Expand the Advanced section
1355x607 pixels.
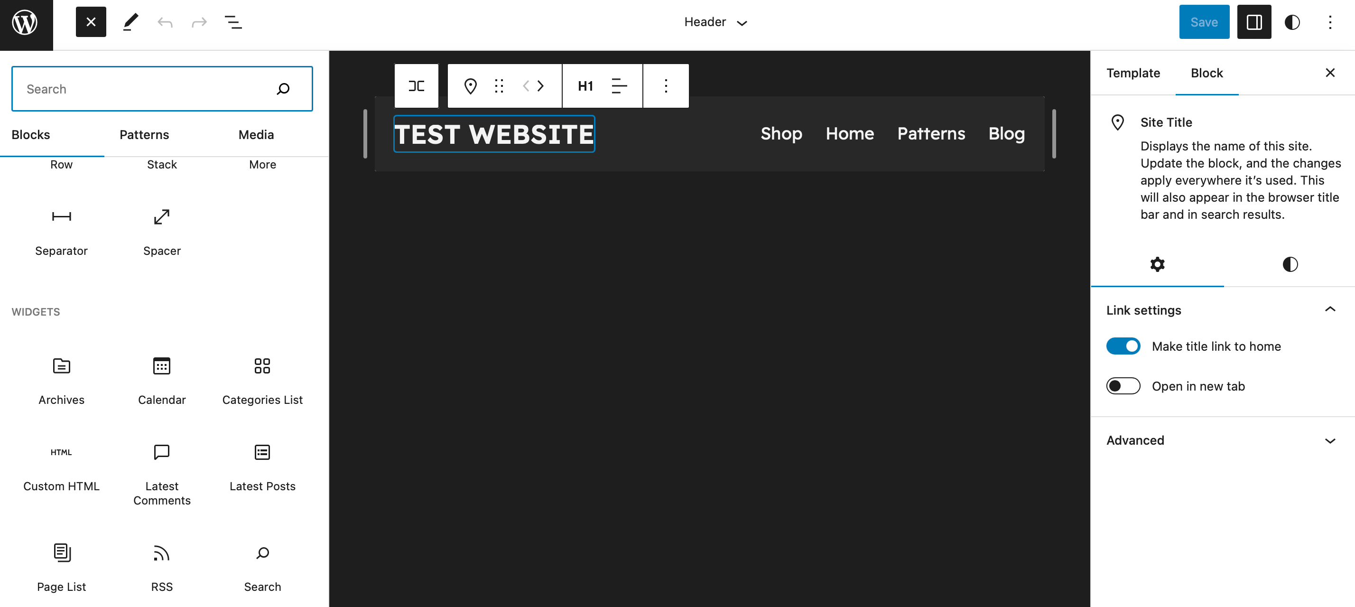[1330, 441]
